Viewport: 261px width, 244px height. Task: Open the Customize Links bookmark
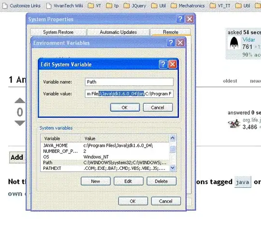21,6
